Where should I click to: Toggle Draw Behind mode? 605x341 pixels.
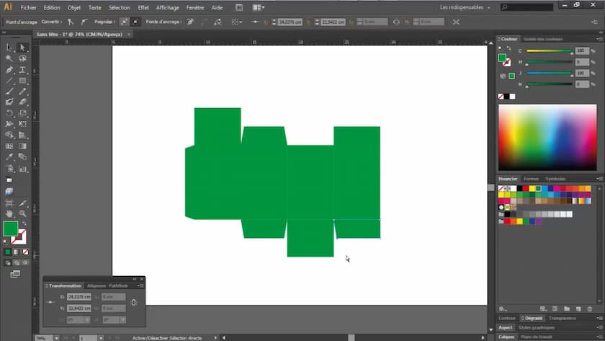click(17, 263)
